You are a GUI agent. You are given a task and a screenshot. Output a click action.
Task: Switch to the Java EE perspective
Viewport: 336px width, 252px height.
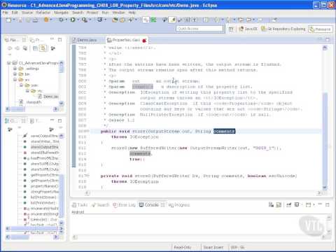point(248,29)
